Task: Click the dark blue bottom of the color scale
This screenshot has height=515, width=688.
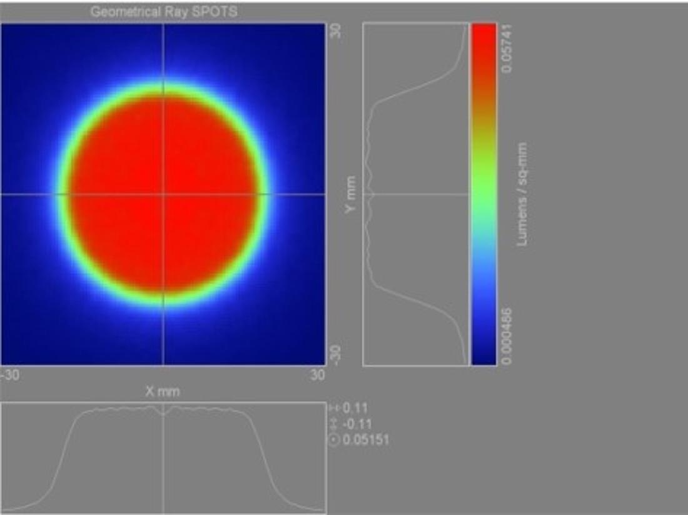Action: [483, 350]
